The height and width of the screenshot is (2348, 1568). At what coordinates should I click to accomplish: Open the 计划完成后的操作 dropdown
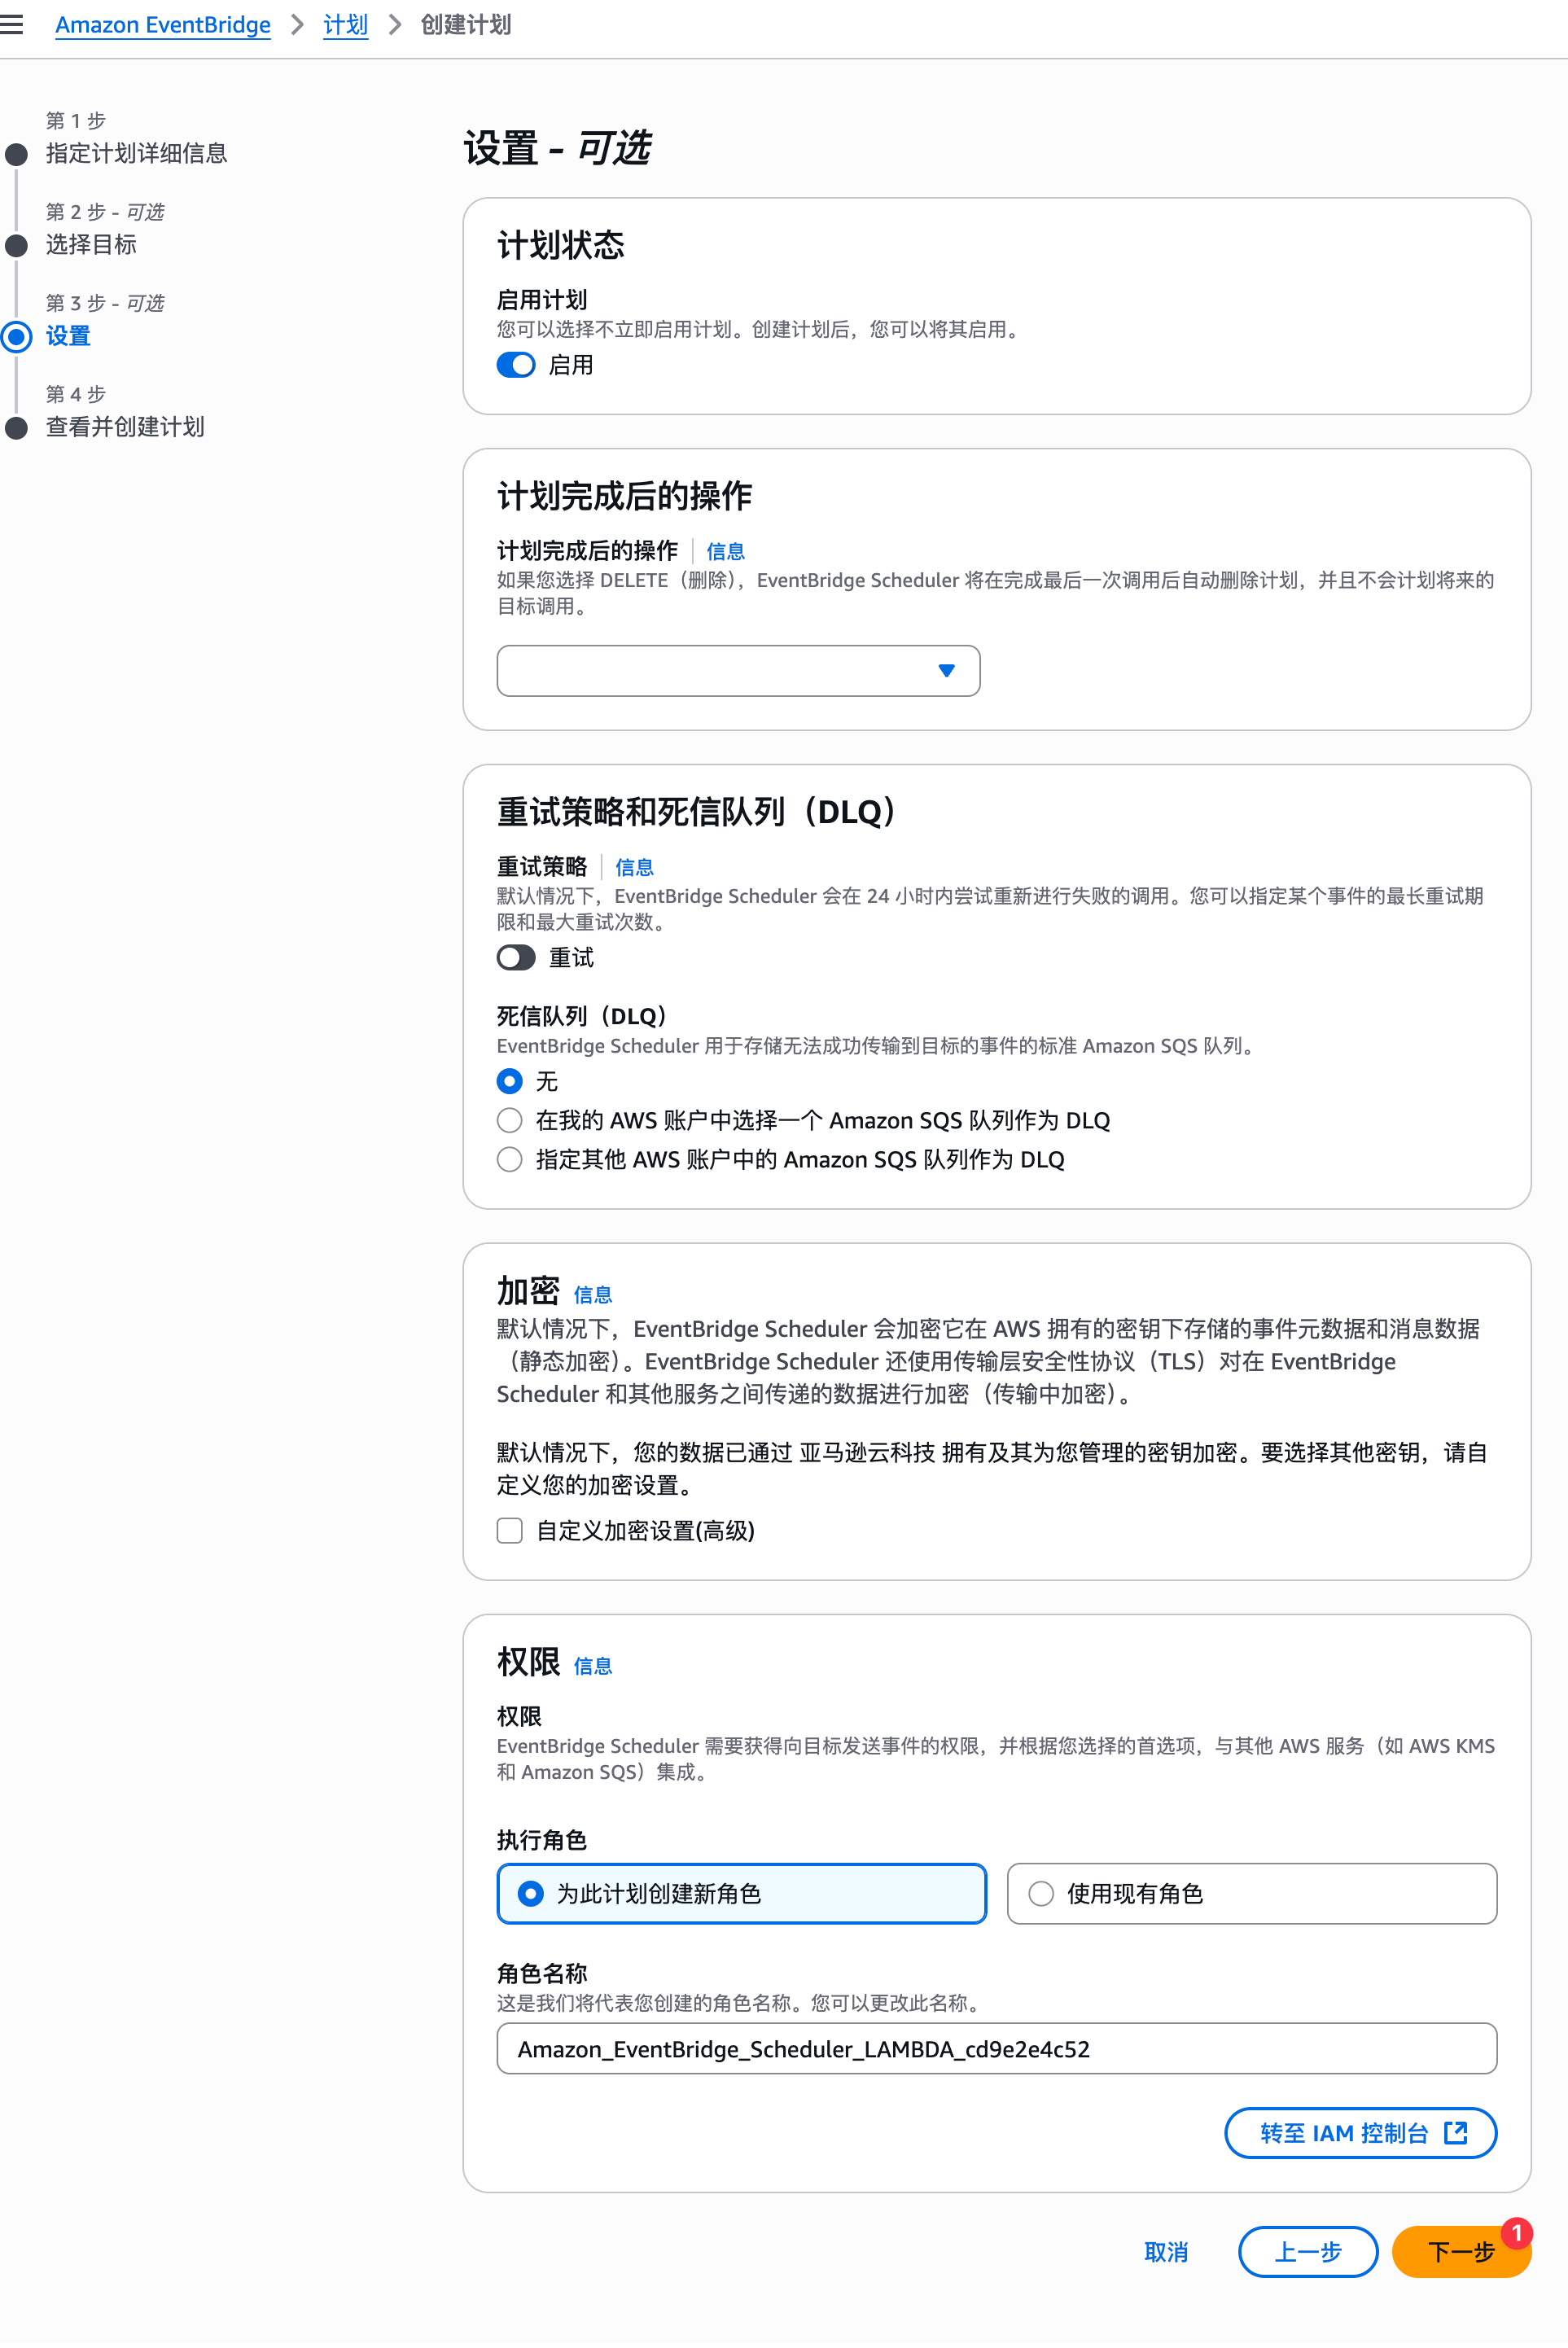tap(720, 670)
